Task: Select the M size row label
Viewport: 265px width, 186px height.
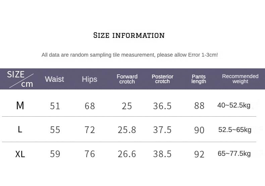Action: [x=20, y=106]
